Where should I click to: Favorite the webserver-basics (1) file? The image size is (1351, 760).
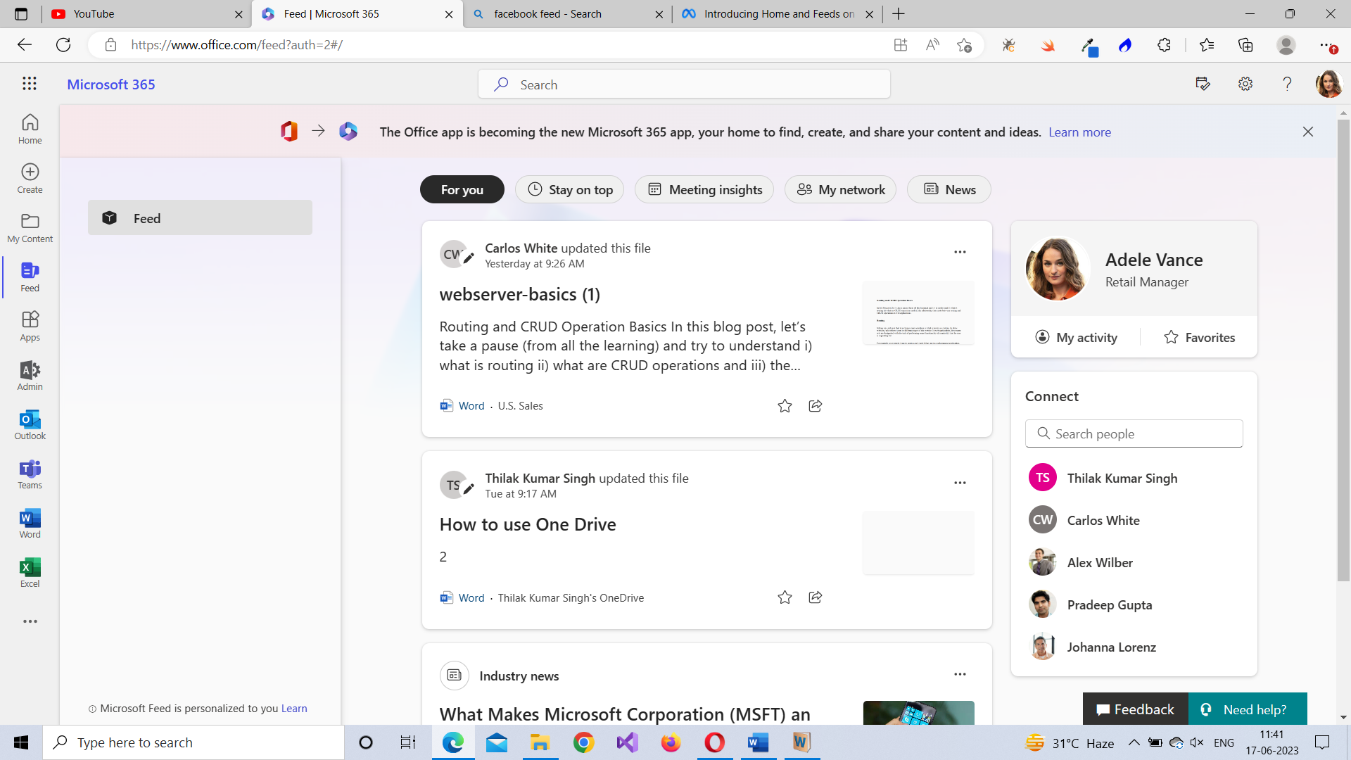click(785, 405)
